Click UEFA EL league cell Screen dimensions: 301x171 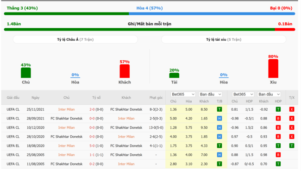click(13, 146)
